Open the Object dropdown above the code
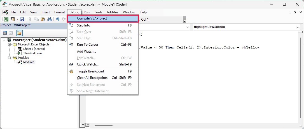304x129 pixels. point(188,27)
